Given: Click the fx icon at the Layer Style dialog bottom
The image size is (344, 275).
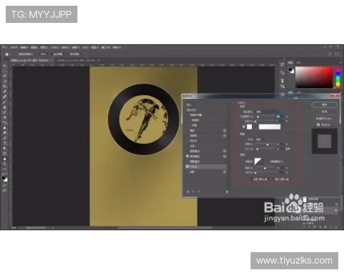Looking at the screenshot, I should click(188, 192).
